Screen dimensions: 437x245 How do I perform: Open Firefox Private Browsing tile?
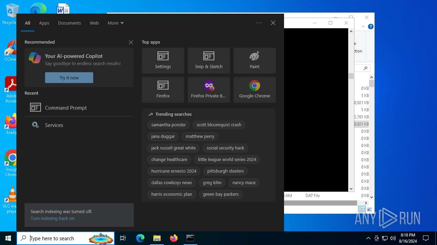(209, 90)
